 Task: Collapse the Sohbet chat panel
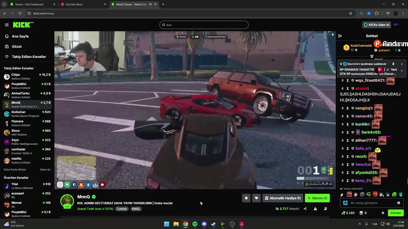tap(340, 36)
